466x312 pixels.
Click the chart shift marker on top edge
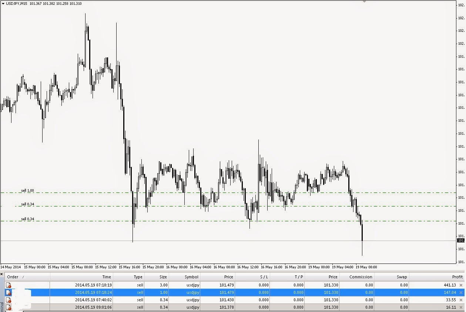tap(364, 1)
